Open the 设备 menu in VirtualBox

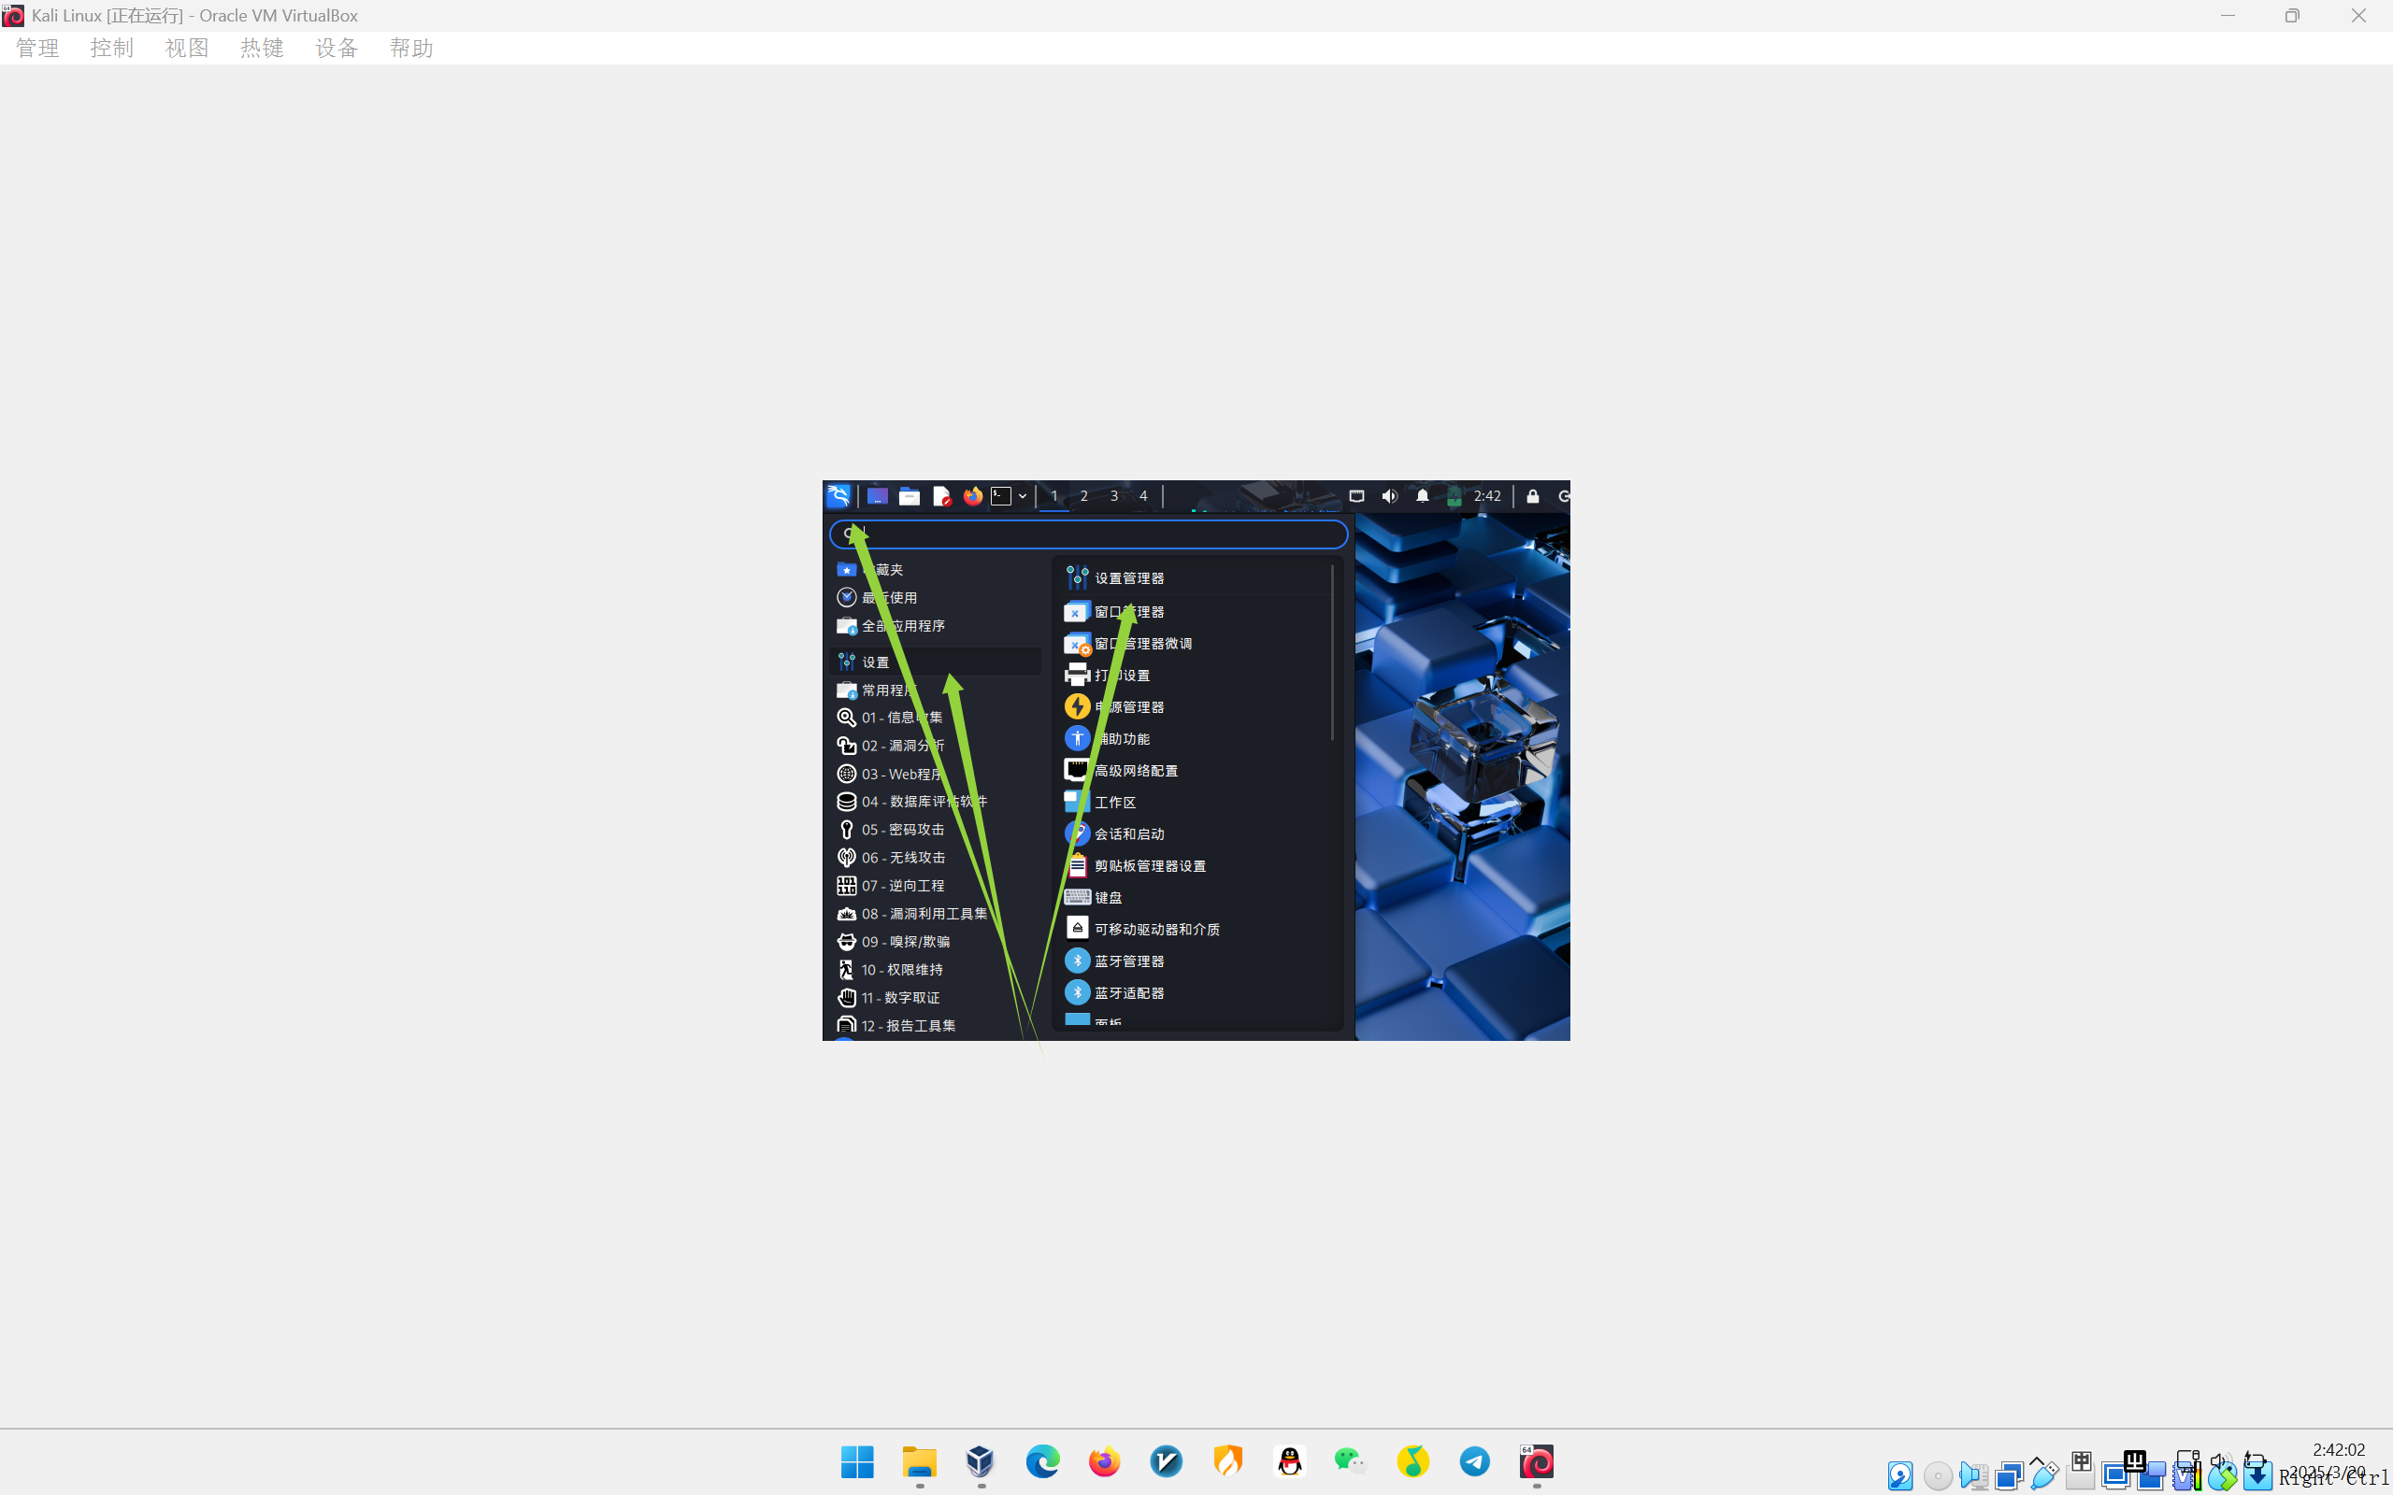coord(337,48)
